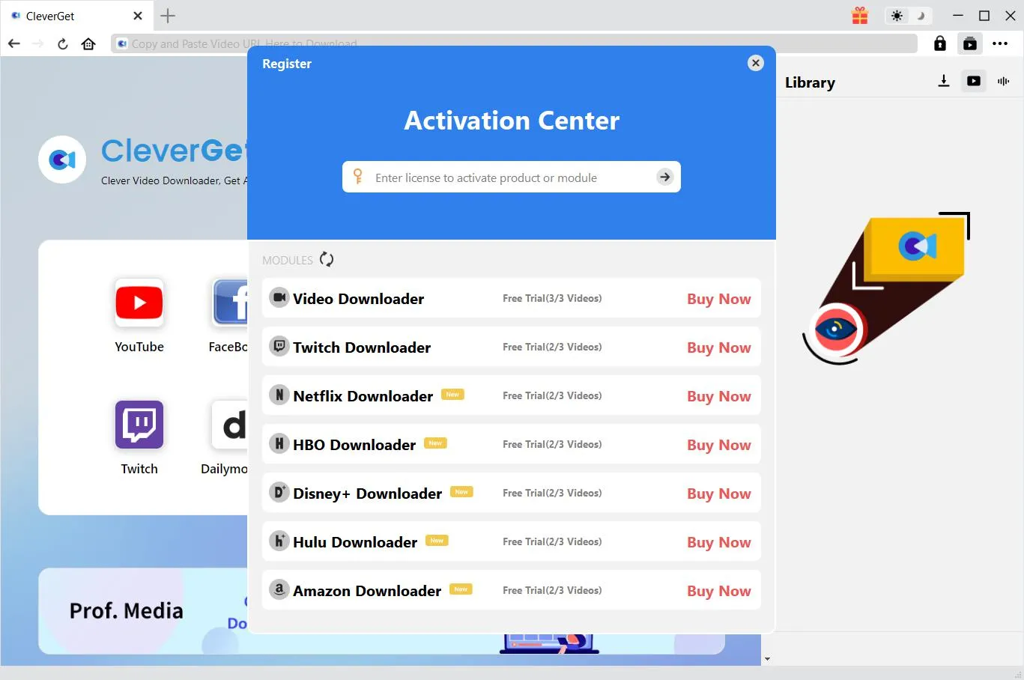
Task: Close the Activation Center dialog
Action: [756, 64]
